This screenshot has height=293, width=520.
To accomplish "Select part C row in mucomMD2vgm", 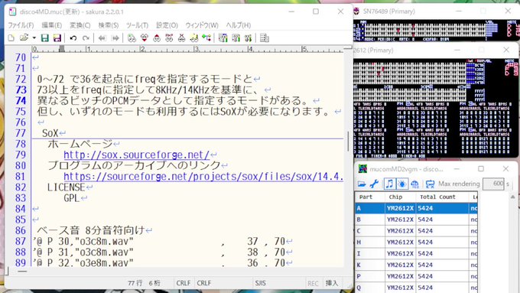I will (417, 231).
